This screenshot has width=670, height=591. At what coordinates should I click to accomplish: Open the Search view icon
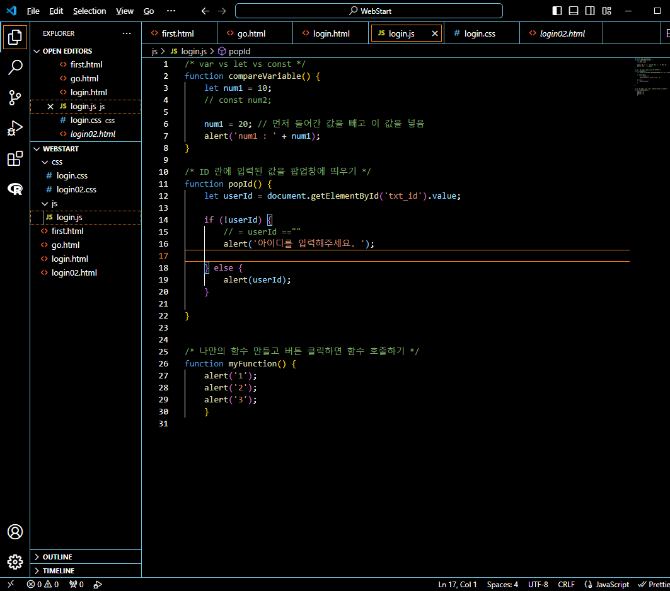coord(15,67)
